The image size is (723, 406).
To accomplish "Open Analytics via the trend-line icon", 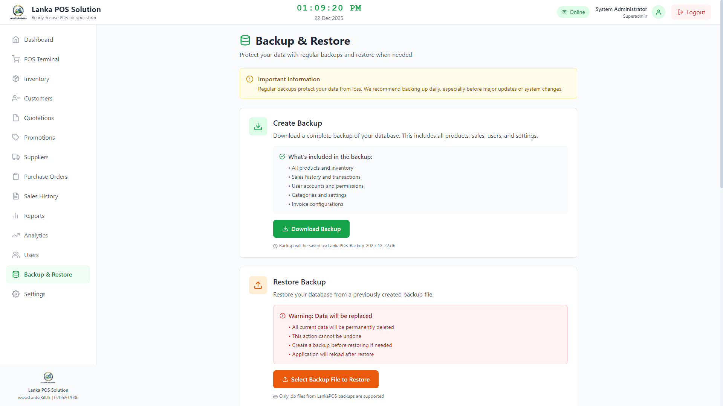I will coord(16,235).
